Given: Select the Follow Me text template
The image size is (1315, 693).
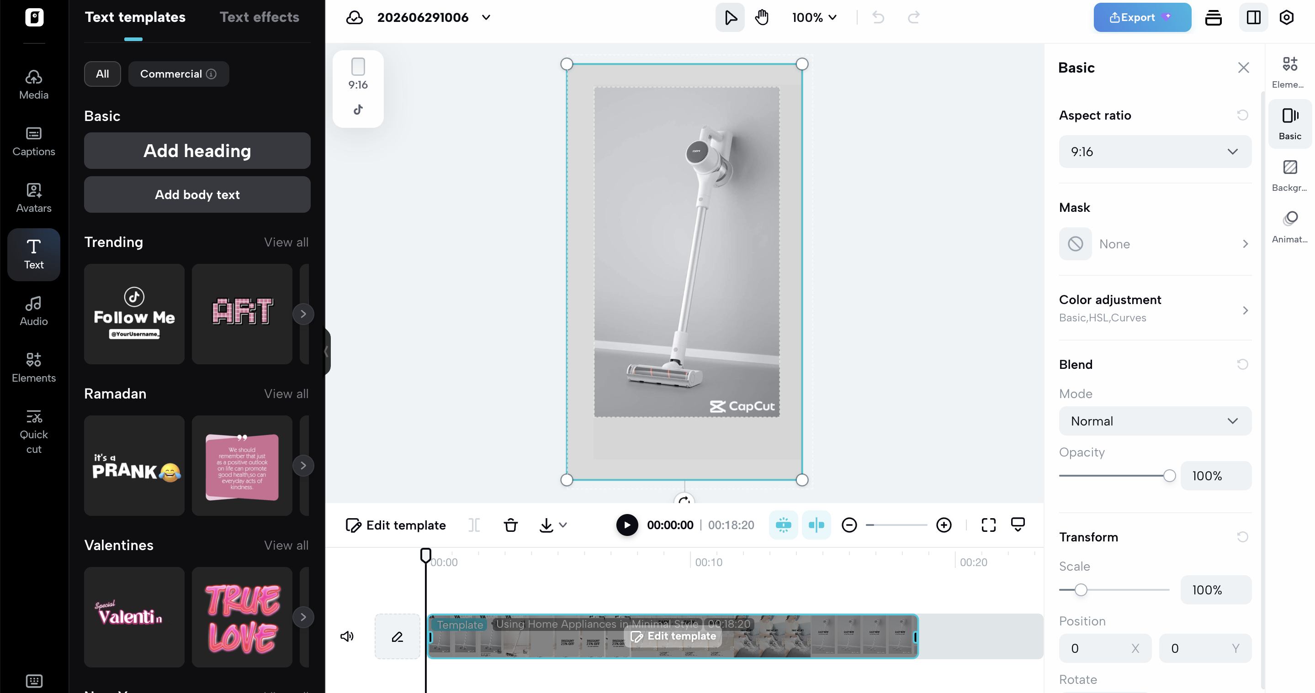Looking at the screenshot, I should coord(134,314).
